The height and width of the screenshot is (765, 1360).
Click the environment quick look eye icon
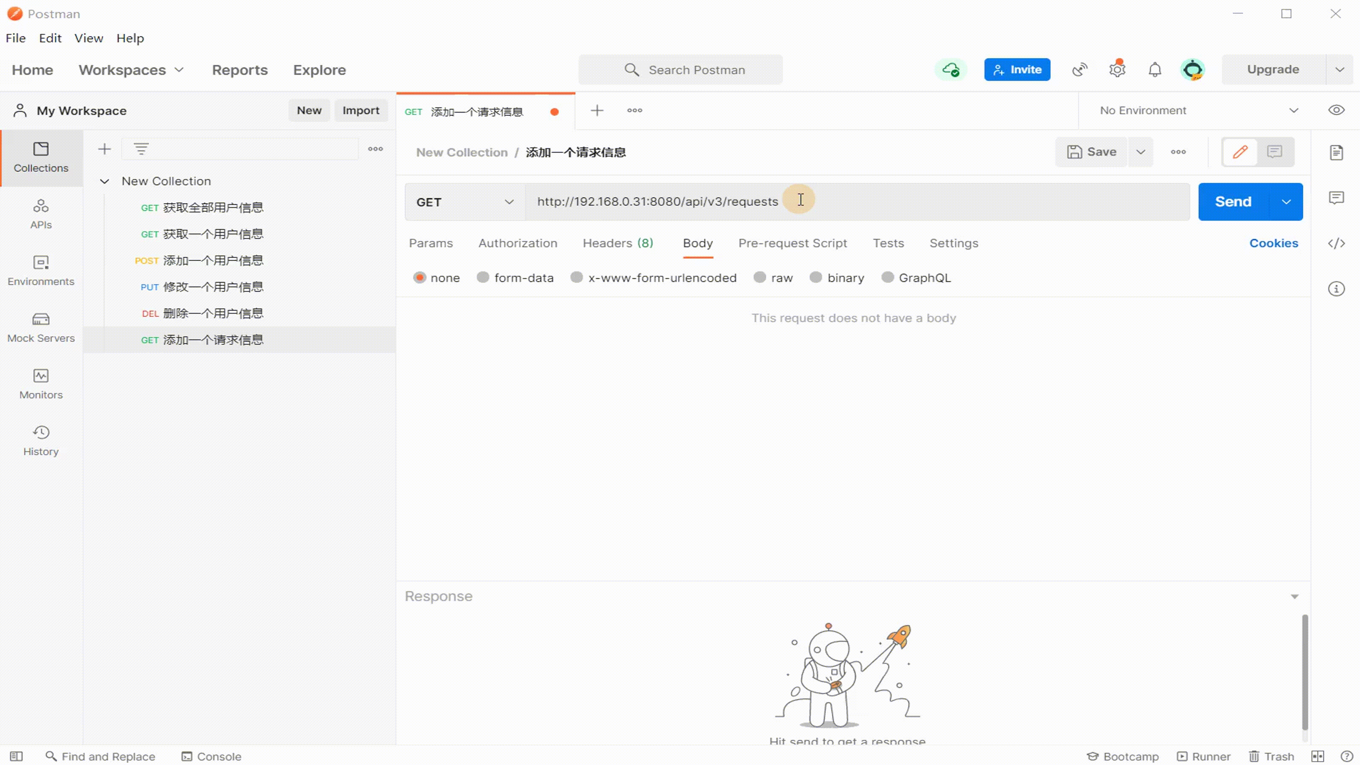coord(1336,110)
